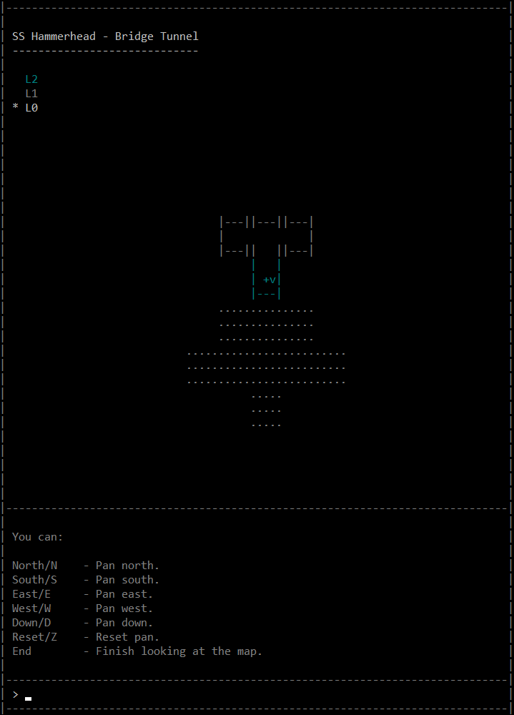Click the 'SS Hammerhead - Bridge Tunnel' title
Viewport: 514px width, 715px height.
click(105, 36)
